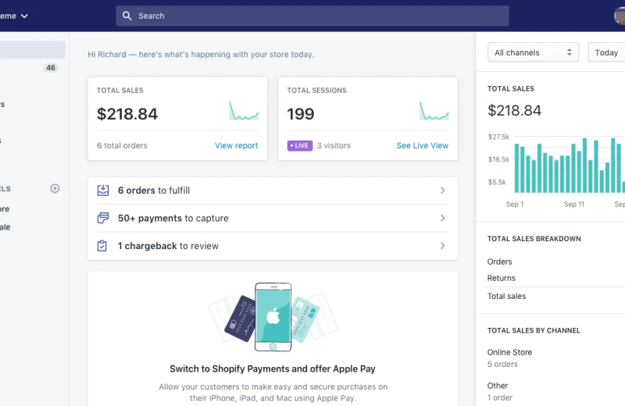Viewport: 625px width, 406px height.
Task: Click Online Store channel entry
Action: point(509,352)
